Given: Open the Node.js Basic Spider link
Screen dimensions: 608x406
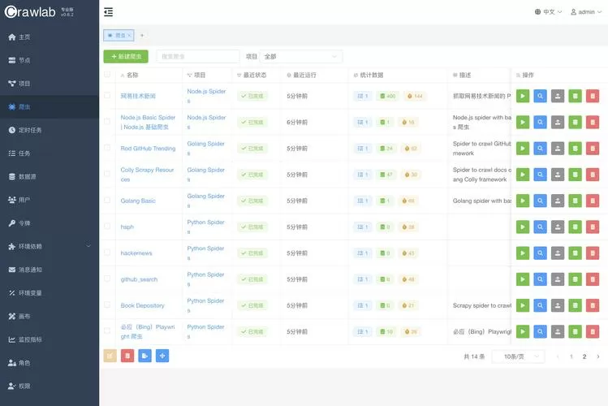Looking at the screenshot, I should (148, 122).
